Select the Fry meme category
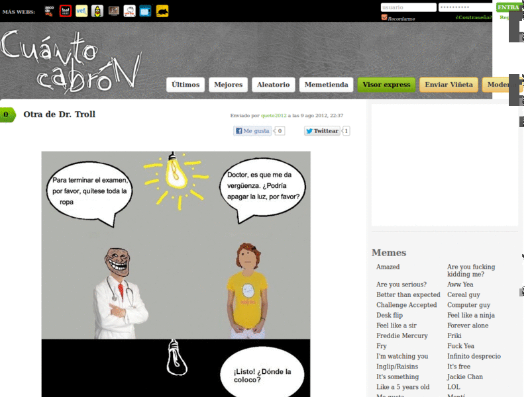 pyautogui.click(x=382, y=346)
